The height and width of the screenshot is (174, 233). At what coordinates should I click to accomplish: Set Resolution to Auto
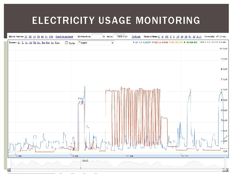[x=199, y=36]
